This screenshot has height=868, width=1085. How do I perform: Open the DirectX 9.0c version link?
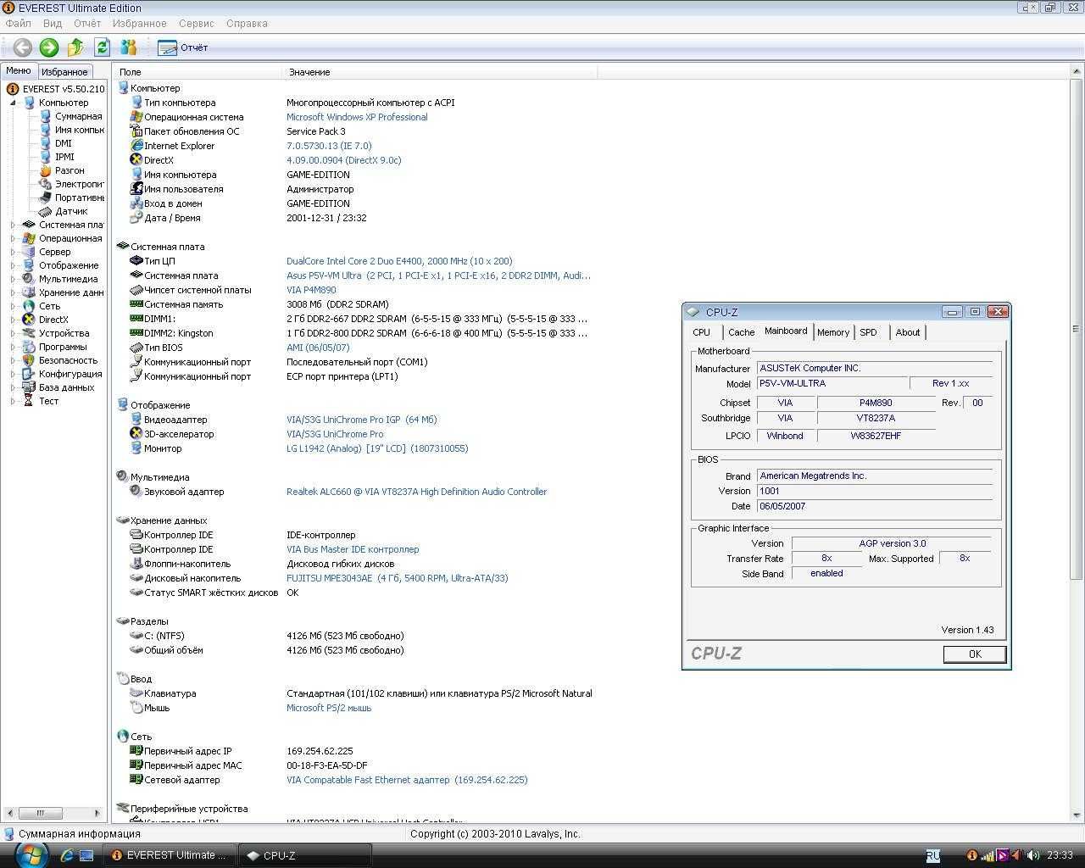(344, 160)
